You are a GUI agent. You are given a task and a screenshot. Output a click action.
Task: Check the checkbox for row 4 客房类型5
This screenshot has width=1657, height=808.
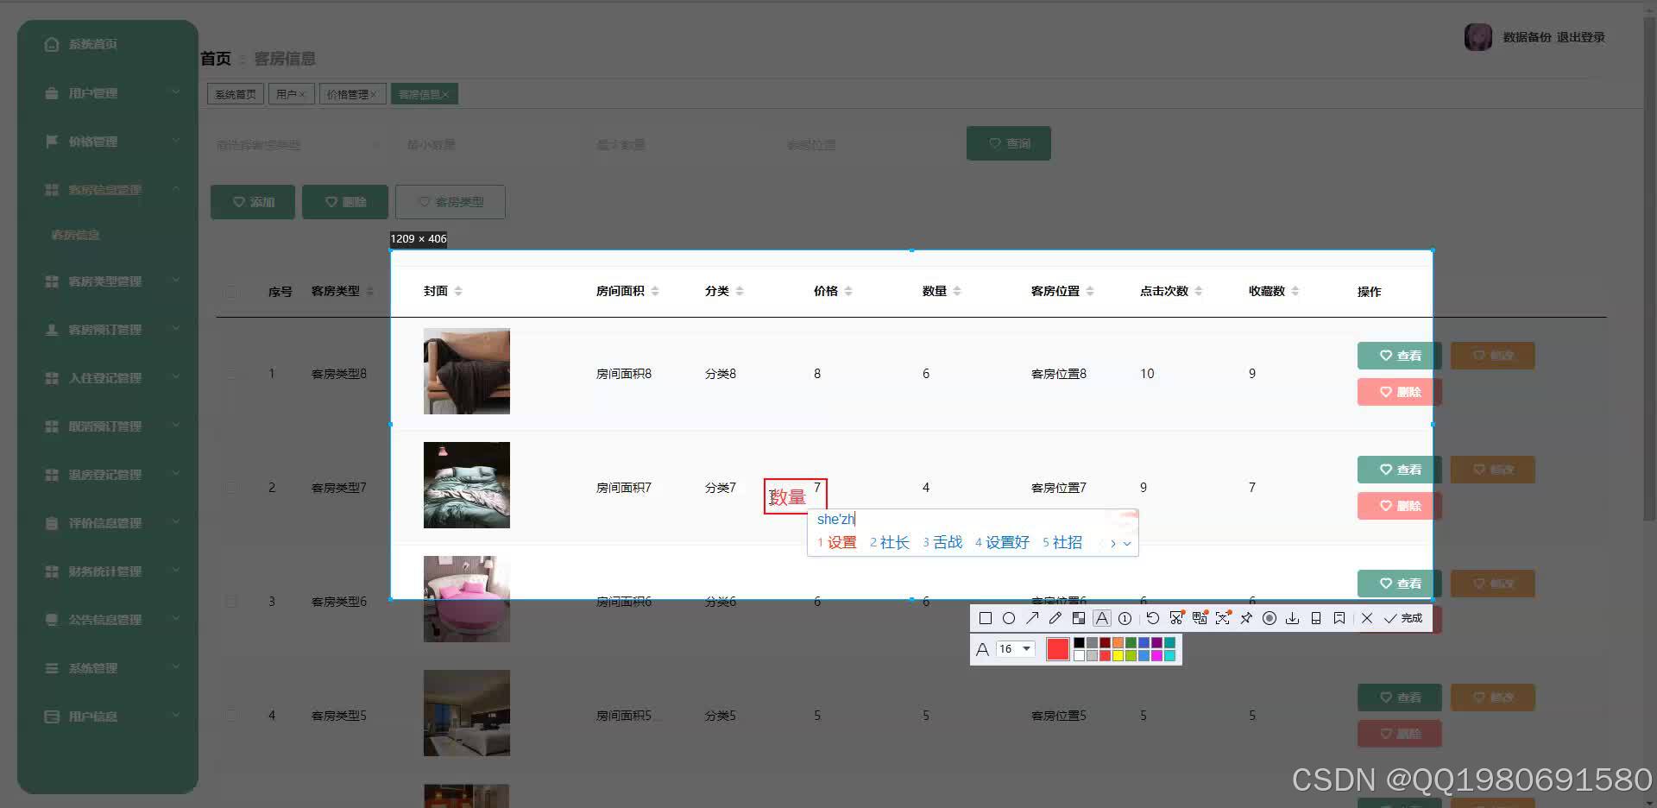coord(231,715)
